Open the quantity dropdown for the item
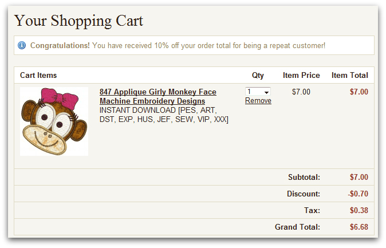This screenshot has height=248, width=386. (x=258, y=92)
